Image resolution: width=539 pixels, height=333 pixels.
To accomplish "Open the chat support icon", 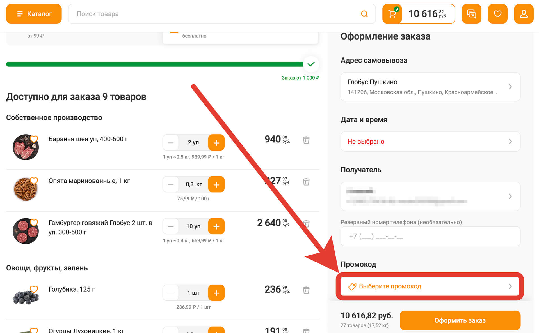I will 471,14.
